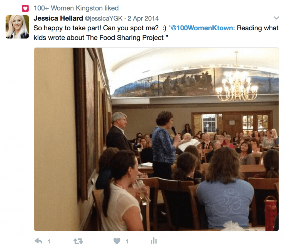Retweet this tweet with the retweet icon

point(78,241)
